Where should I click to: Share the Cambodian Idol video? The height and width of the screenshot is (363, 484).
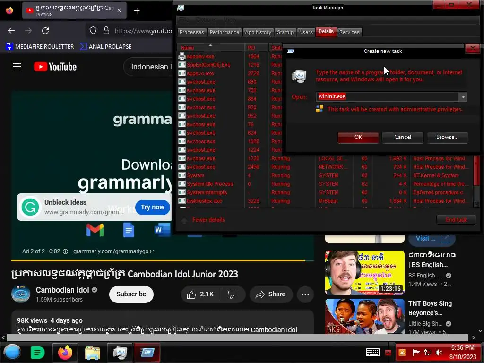pos(270,294)
